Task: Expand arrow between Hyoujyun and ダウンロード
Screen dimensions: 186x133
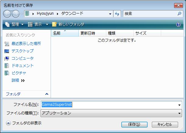Action: [58, 14]
